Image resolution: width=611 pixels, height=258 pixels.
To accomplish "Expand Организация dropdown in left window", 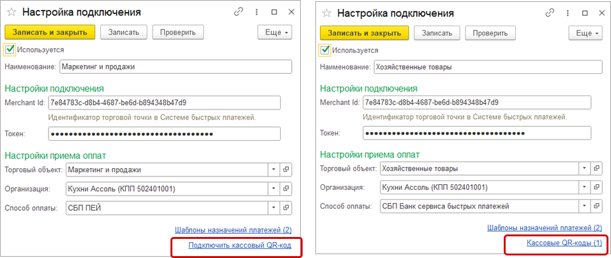I will [x=275, y=189].
